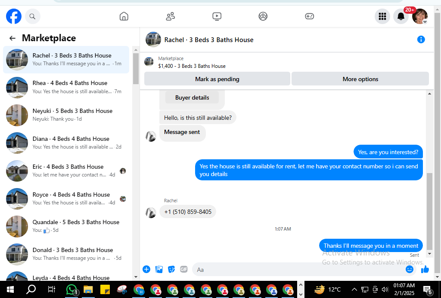This screenshot has height=298, width=441.
Task: Open the apps grid menu icon
Action: [x=382, y=16]
